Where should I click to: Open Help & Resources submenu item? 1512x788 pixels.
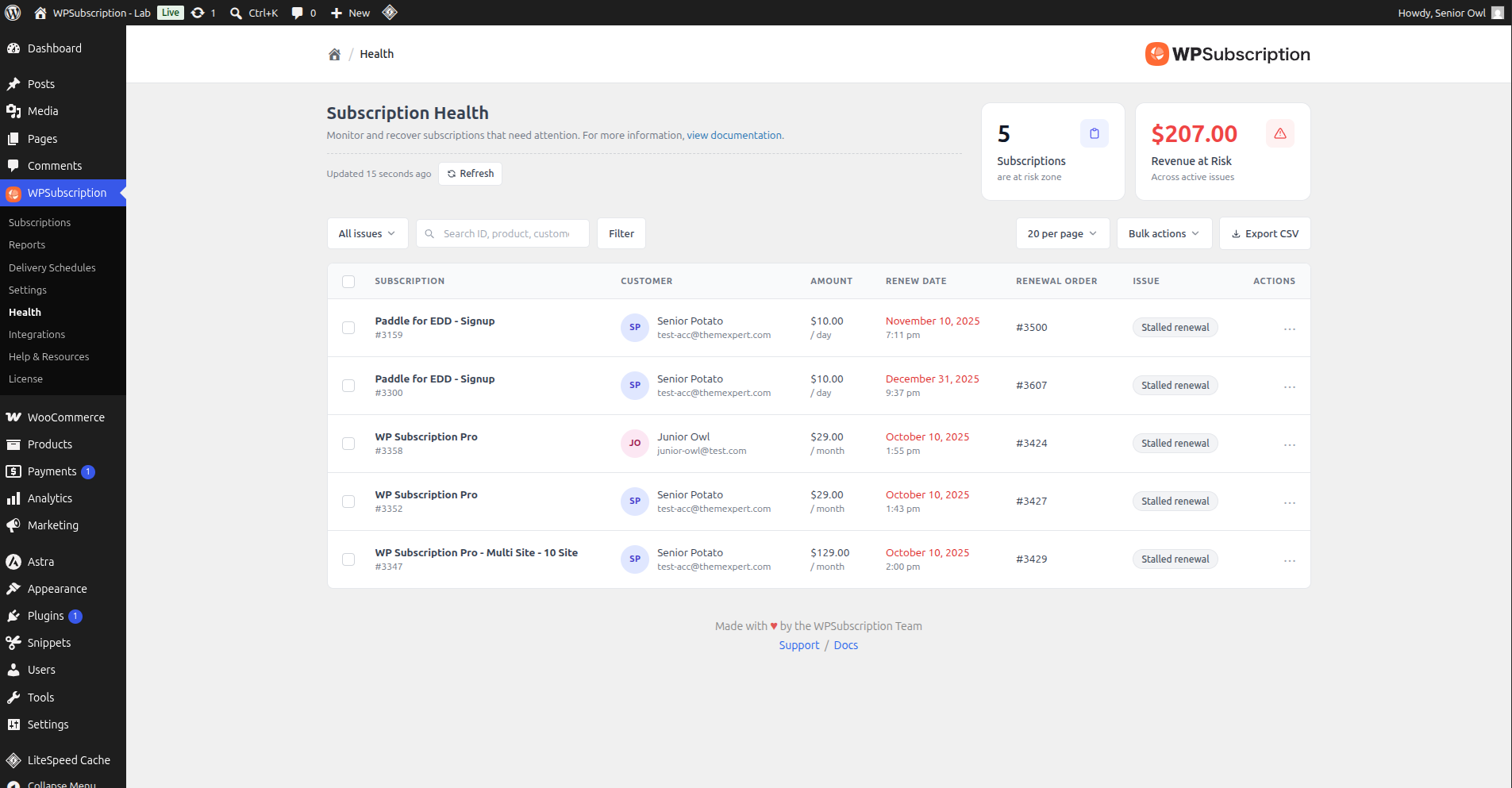point(49,357)
